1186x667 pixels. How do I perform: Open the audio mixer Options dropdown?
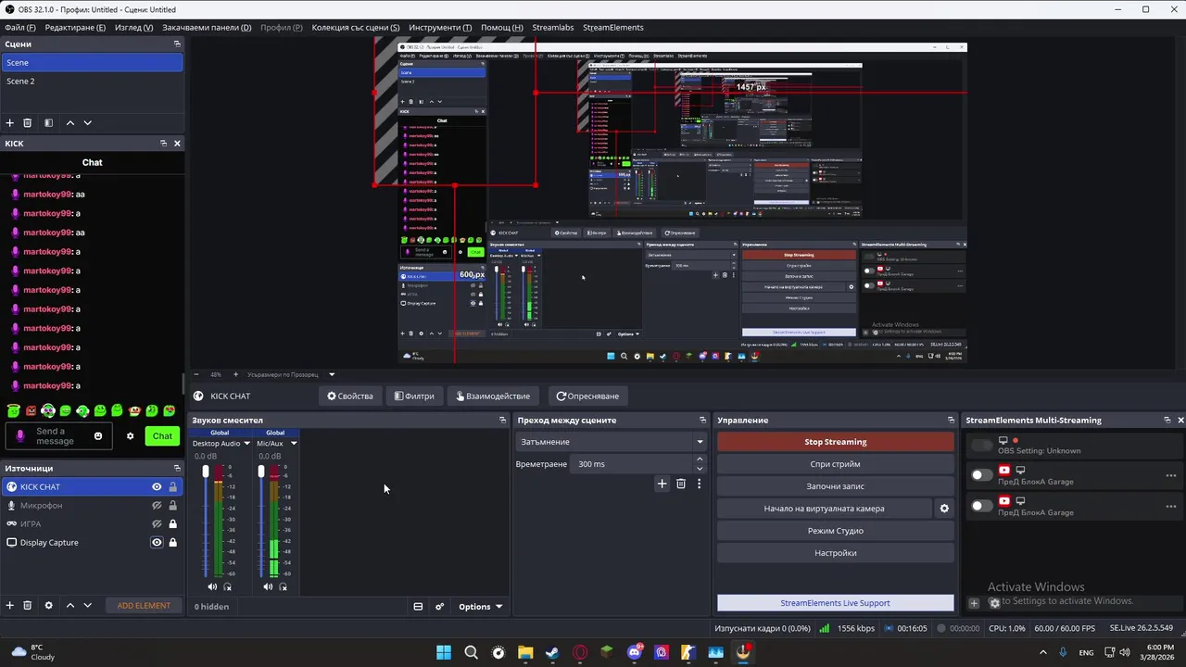480,607
